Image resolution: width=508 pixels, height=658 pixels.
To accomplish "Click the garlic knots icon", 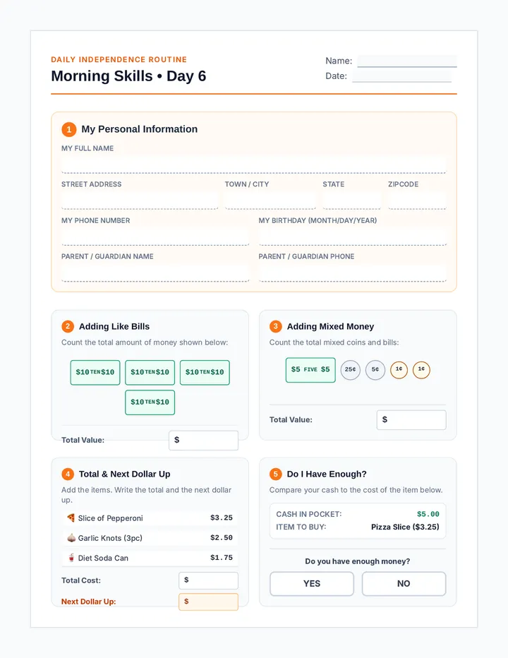I will [71, 537].
